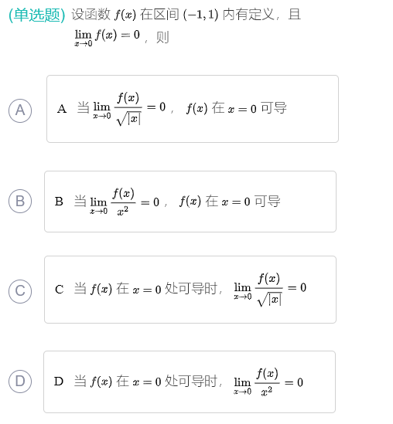Click the 则 character ending the question
Image resolution: width=393 pixels, height=424 pixels.
pyautogui.click(x=162, y=37)
